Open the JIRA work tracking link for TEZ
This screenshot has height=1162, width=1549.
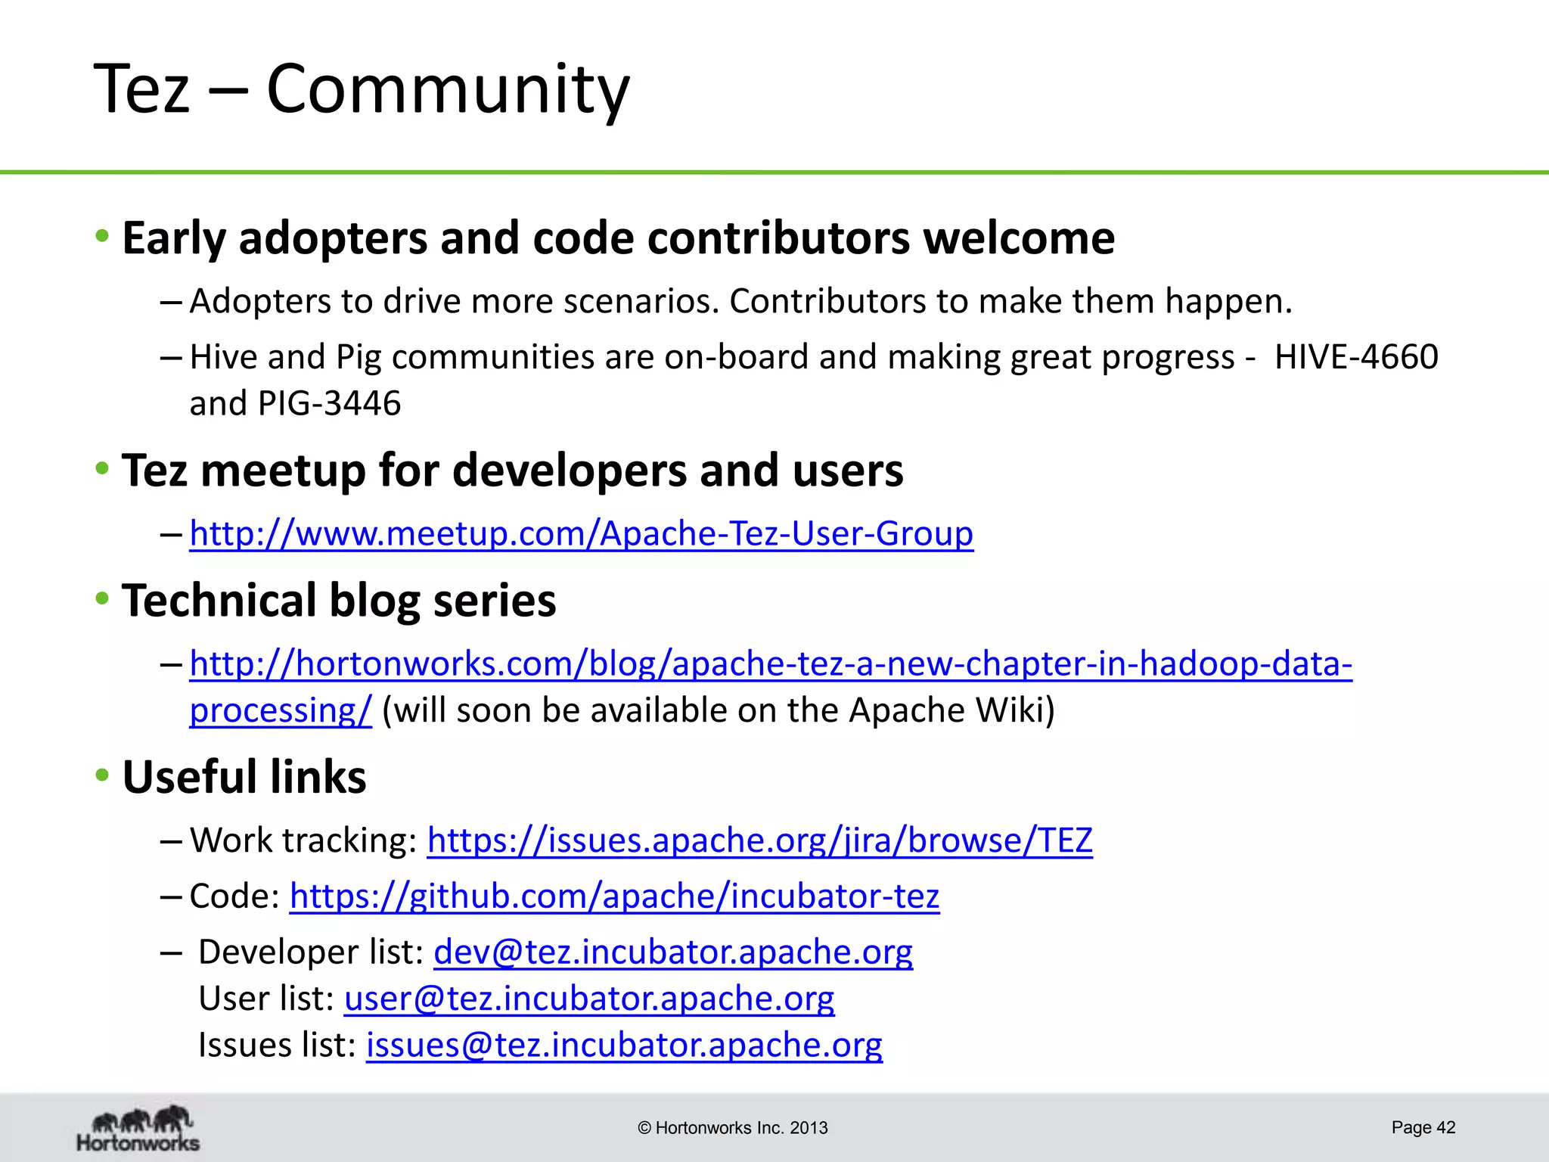[x=759, y=840]
